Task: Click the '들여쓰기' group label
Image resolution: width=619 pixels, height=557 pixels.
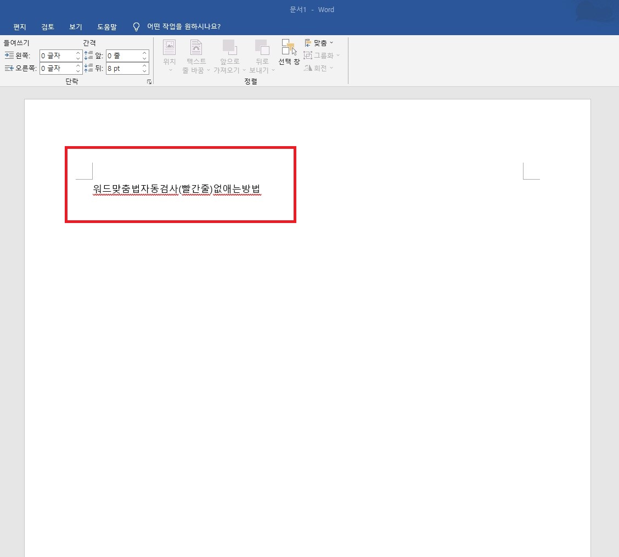Action: point(16,43)
